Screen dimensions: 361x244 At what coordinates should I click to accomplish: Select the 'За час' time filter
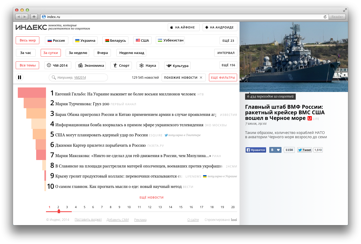coord(26,53)
